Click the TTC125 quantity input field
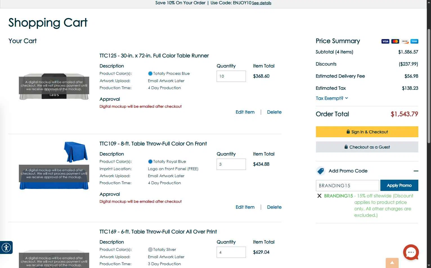The width and height of the screenshot is (431, 268). 231,76
